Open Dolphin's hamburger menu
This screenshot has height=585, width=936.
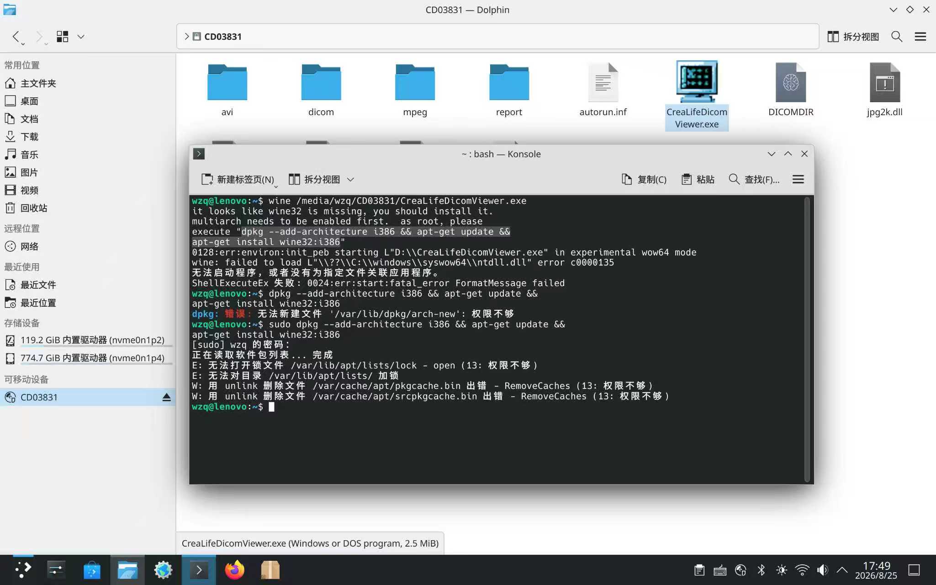920,37
